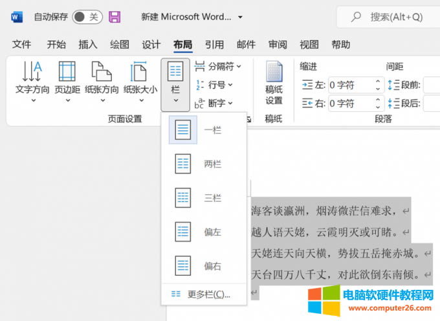Viewport: 440px width, 321px height.
Task: Open the Orientation (纸张方向) tool
Action: tap(104, 81)
